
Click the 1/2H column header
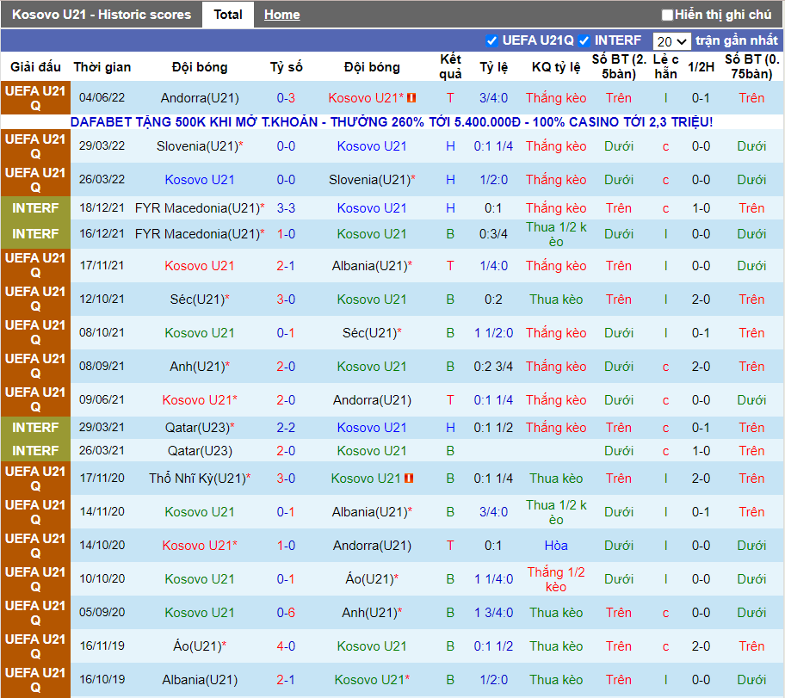(701, 66)
